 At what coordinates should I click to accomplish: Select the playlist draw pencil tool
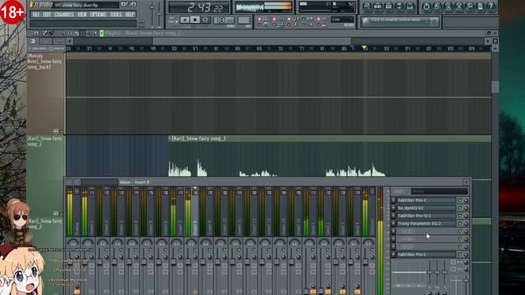(x=45, y=33)
